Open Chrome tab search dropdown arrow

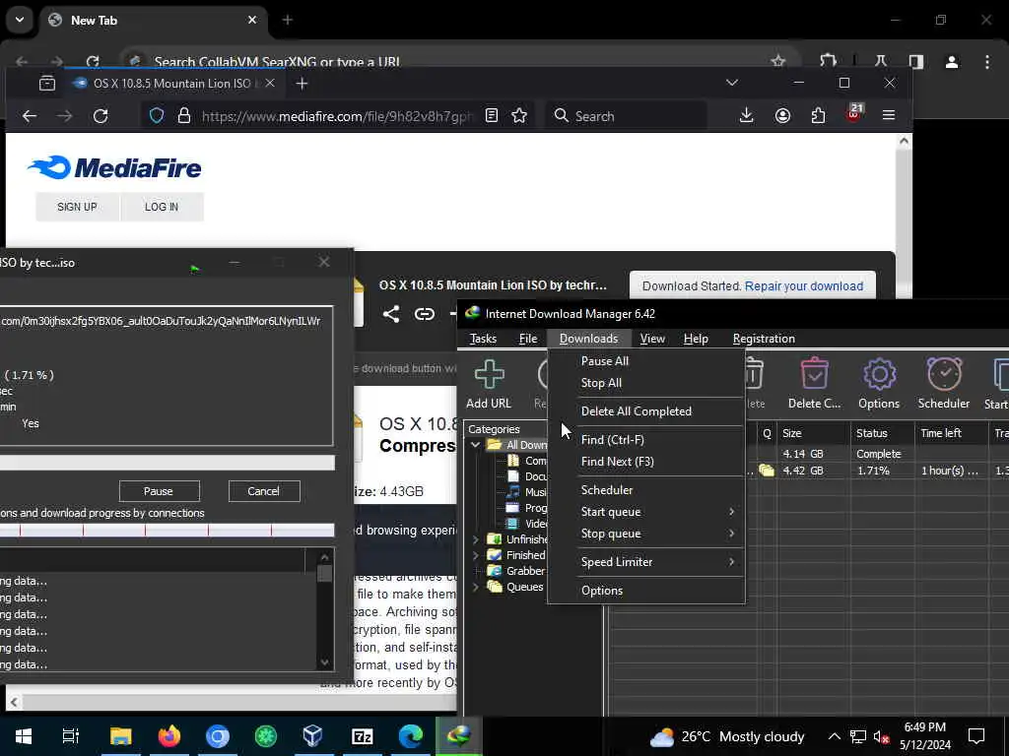tap(20, 20)
